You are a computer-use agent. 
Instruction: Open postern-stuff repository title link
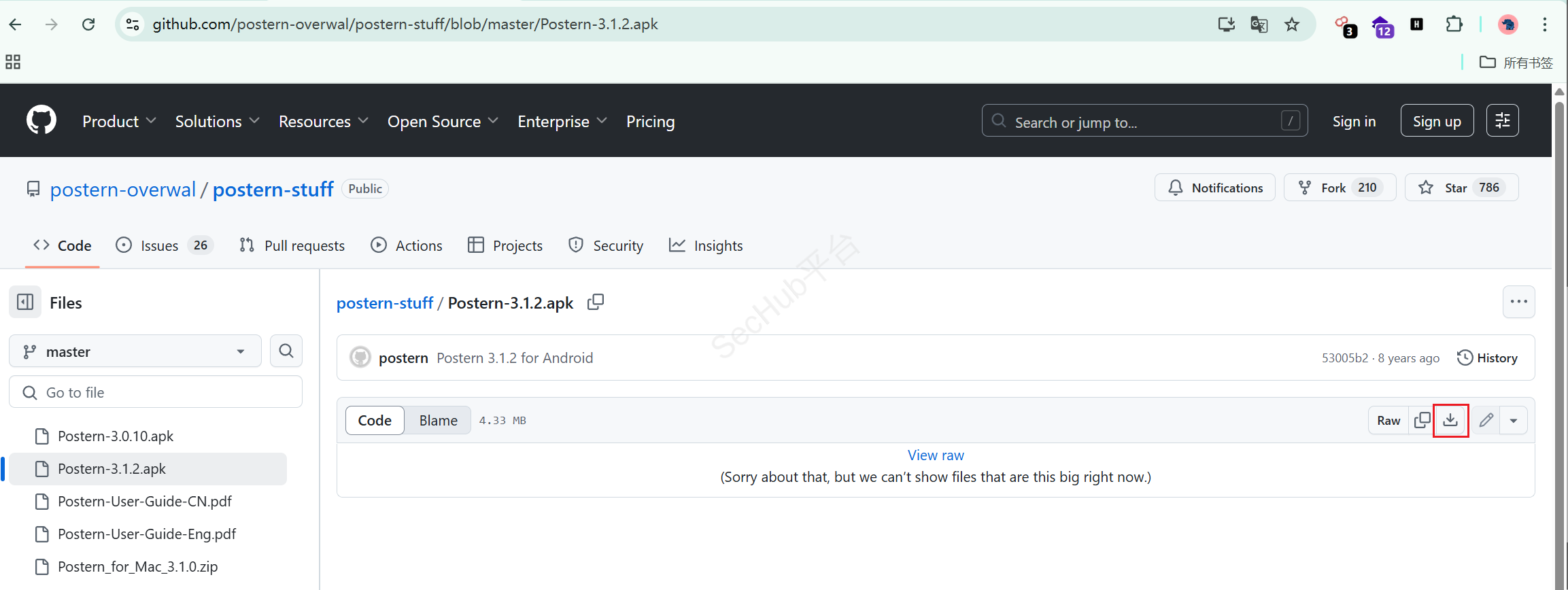pyautogui.click(x=273, y=189)
